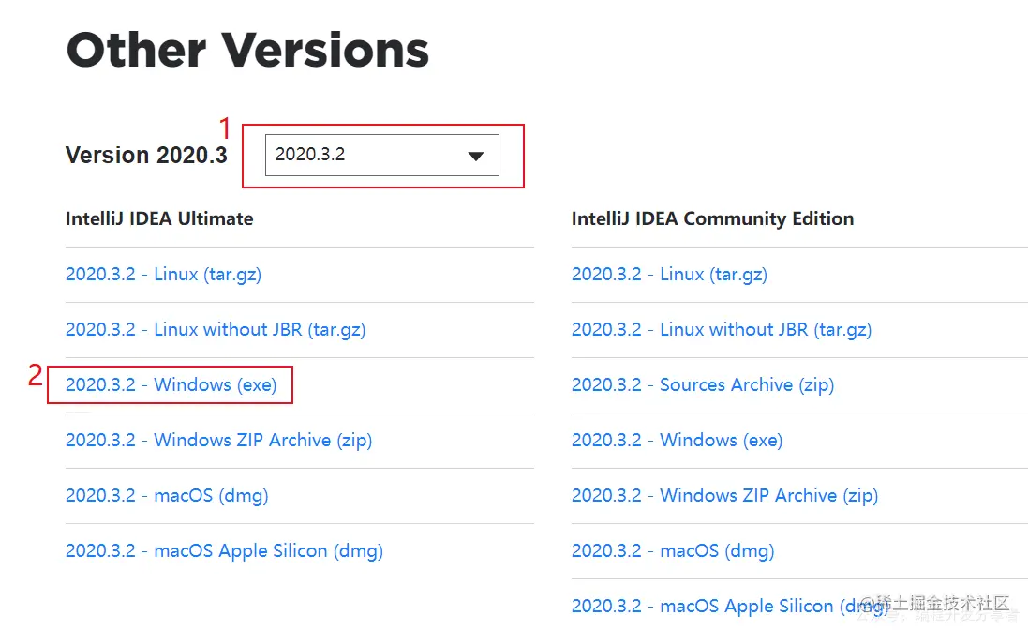Click the IntelliJ IDEA Ultimate column heading
The height and width of the screenshot is (631, 1028).
click(159, 218)
